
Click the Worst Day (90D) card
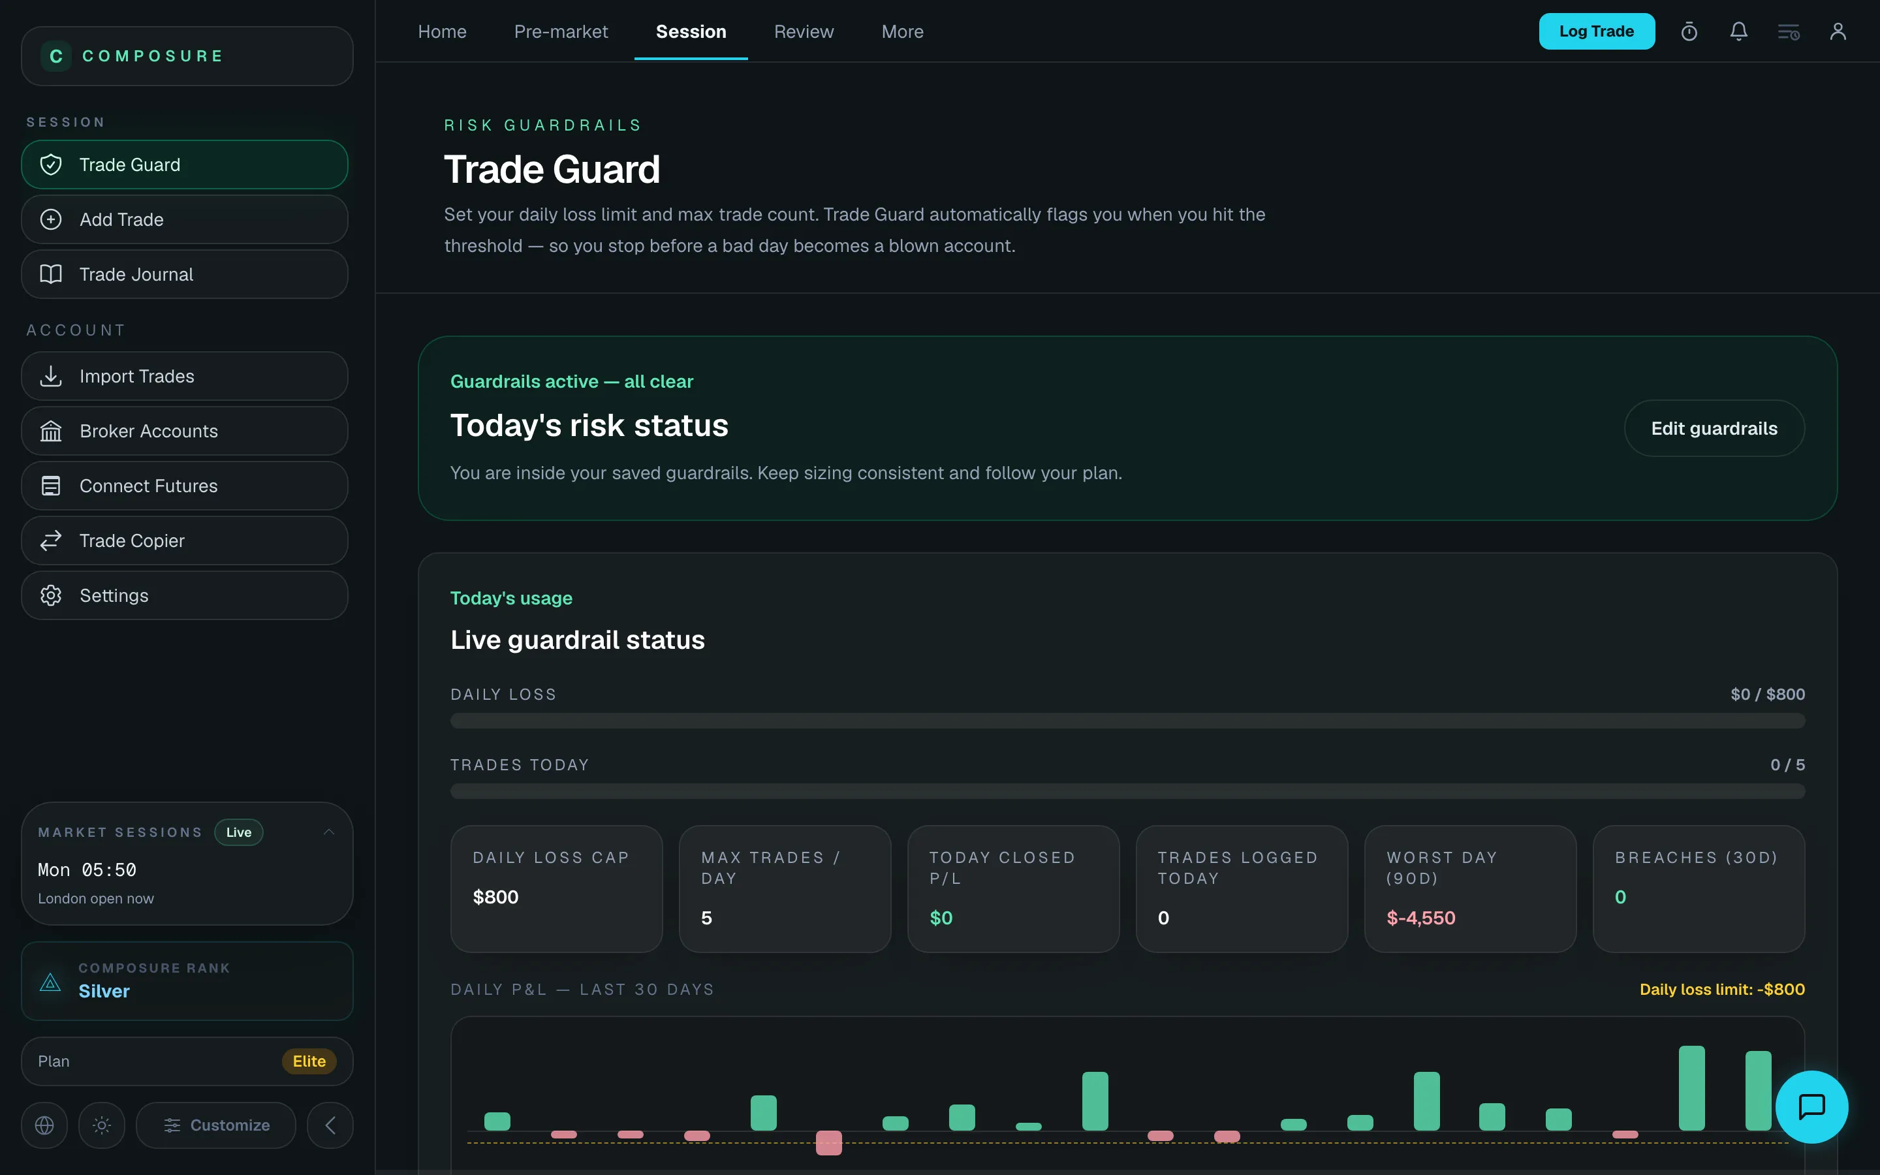tap(1470, 889)
